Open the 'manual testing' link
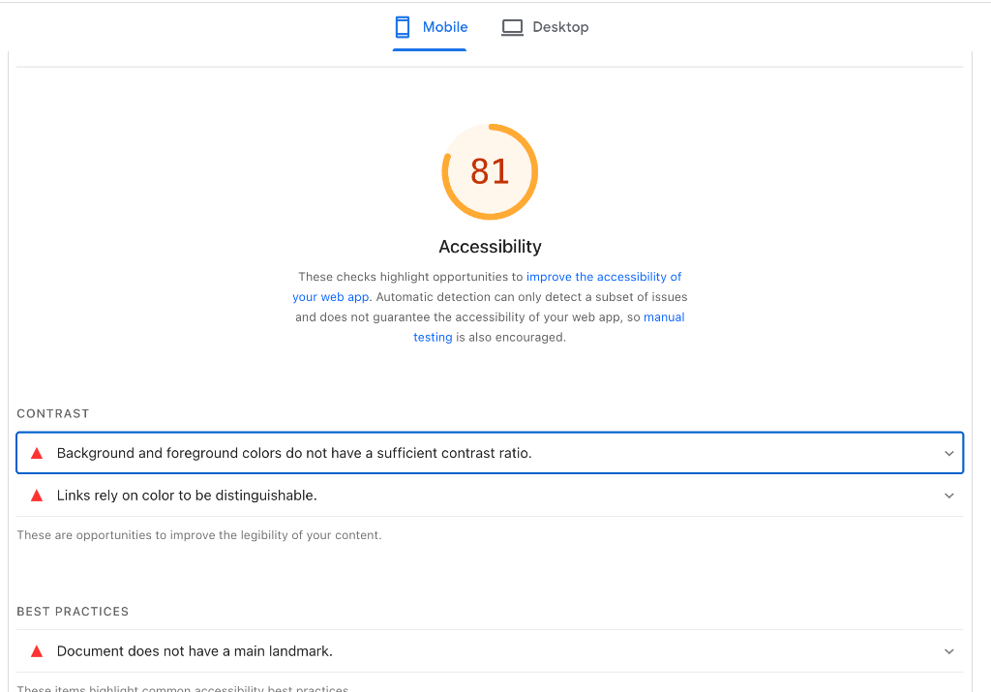Screen dimensions: 991x692 663,317
